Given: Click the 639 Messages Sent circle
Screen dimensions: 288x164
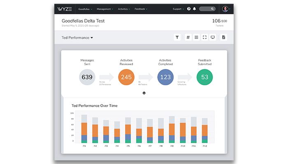Looking at the screenshot, I should [x=87, y=77].
